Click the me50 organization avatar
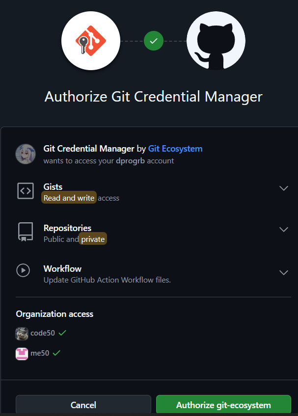This screenshot has width=298, height=416. tap(22, 354)
